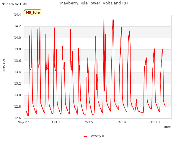Click the Time x-axis label
The height and width of the screenshot is (142, 189).
point(167,127)
